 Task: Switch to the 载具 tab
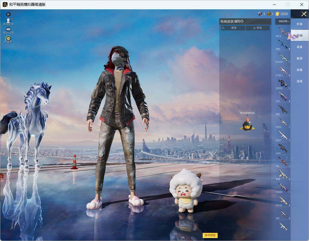[300, 58]
